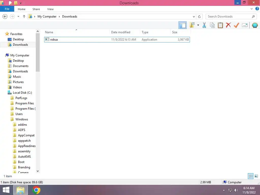Switch to the Home ribbon tab
260x195 pixels.
point(22,9)
